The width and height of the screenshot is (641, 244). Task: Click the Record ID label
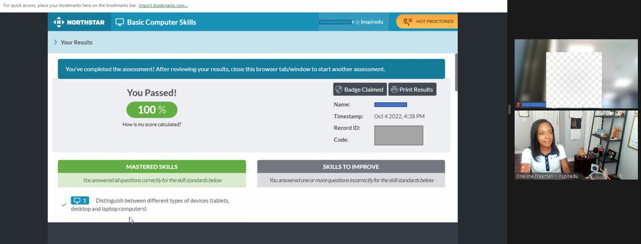tap(347, 128)
